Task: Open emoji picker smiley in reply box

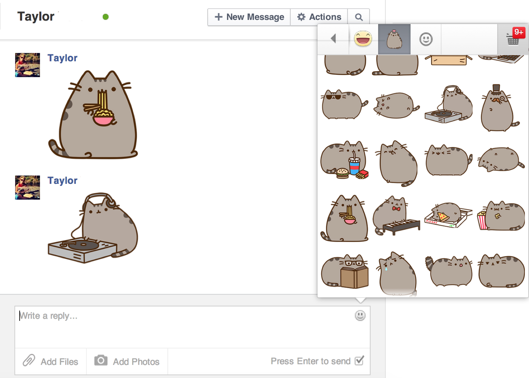Action: [360, 315]
